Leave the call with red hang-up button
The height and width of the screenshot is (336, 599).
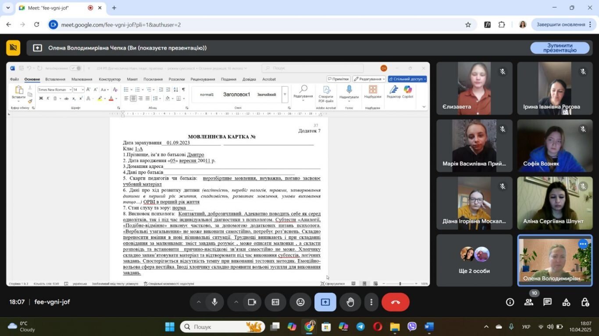[396, 302]
